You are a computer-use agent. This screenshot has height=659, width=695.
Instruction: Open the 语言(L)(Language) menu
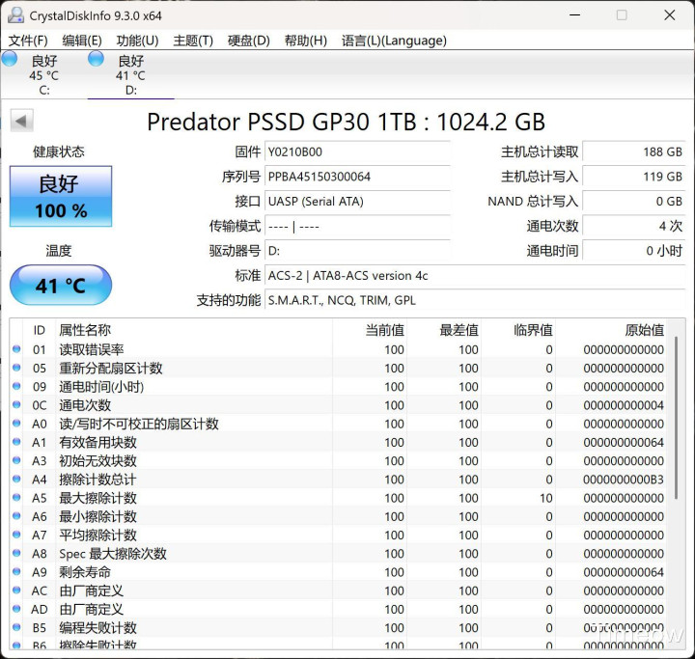pos(394,41)
